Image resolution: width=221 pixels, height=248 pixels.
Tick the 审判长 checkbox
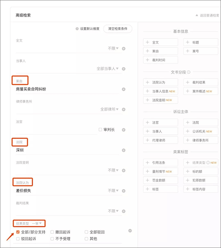click(100, 130)
